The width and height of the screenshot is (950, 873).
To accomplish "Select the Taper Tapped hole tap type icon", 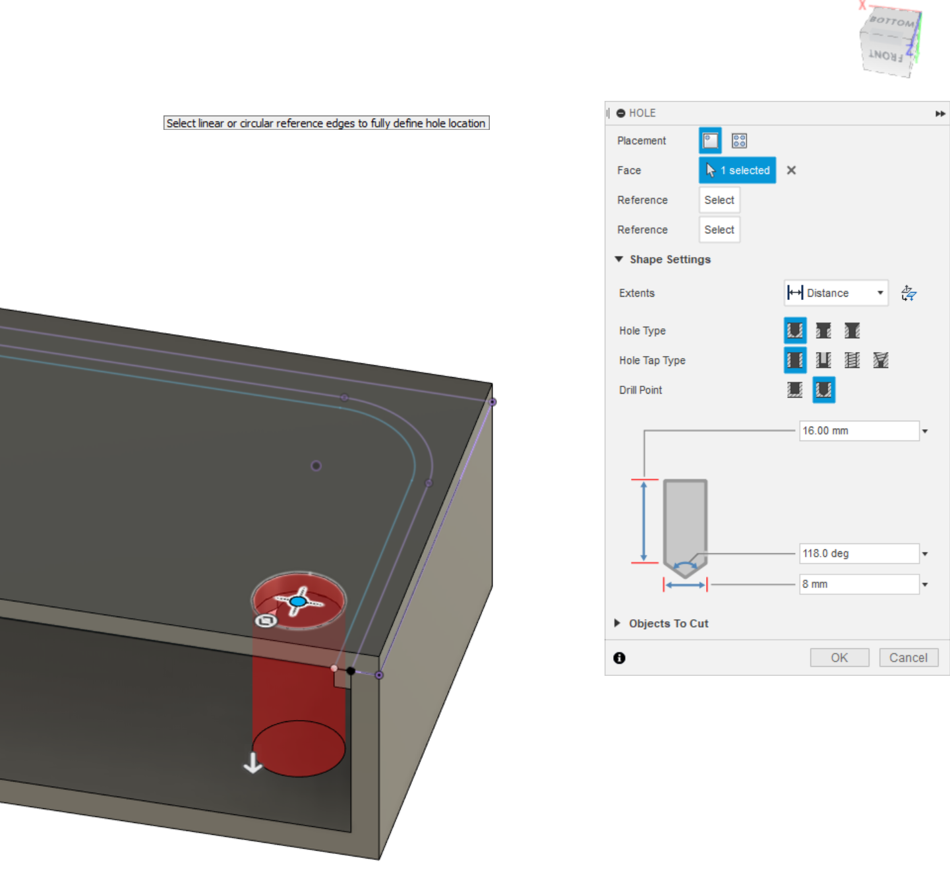I will coord(881,360).
